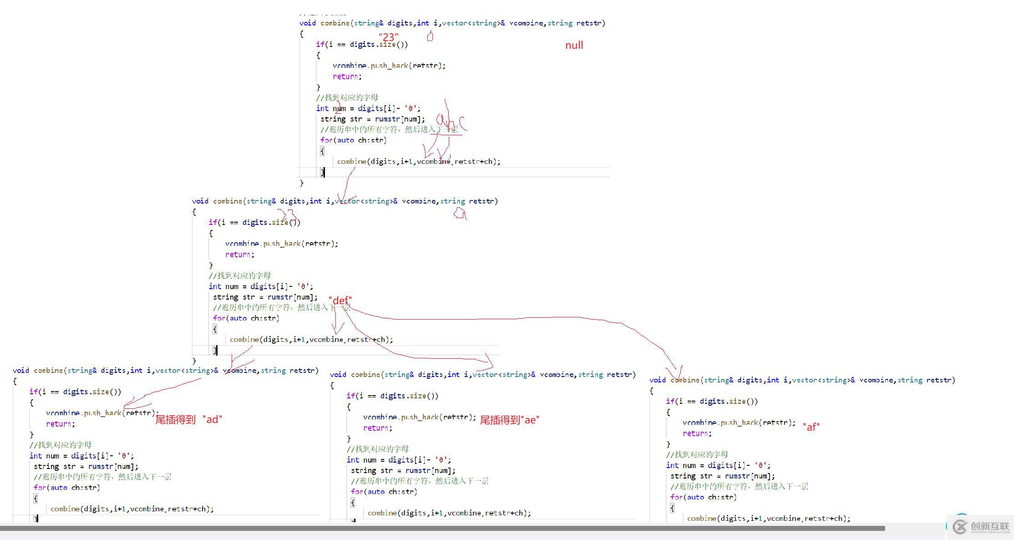This screenshot has width=1014, height=540.
Task: Click the red "af" annotation
Action: tap(811, 427)
